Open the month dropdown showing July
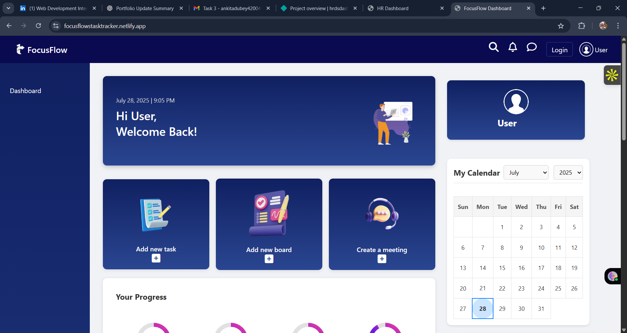Image resolution: width=627 pixels, height=333 pixels. [526, 173]
